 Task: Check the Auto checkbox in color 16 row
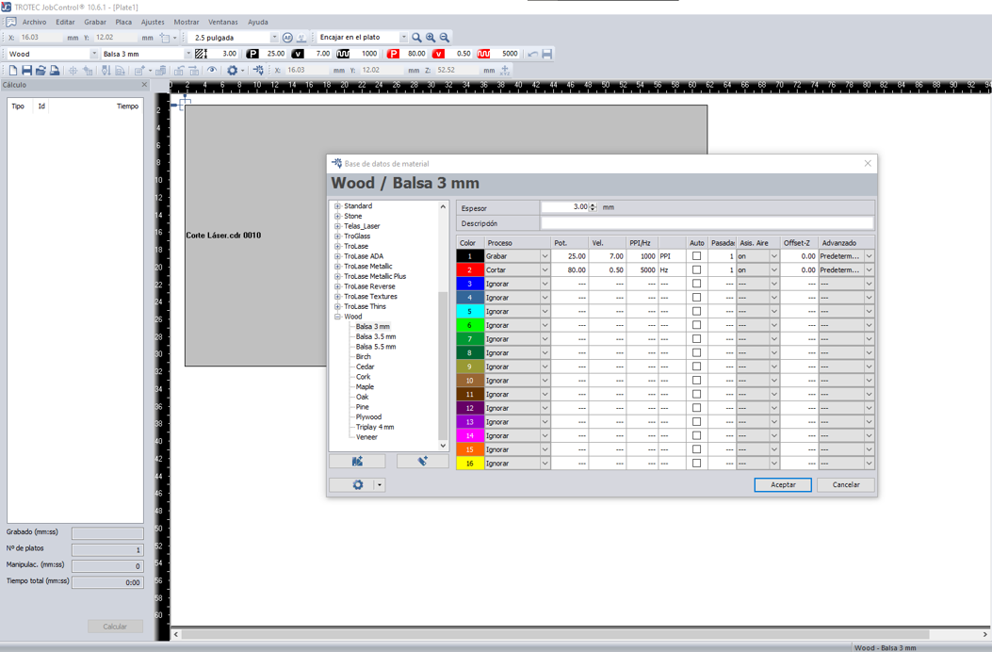coord(696,464)
